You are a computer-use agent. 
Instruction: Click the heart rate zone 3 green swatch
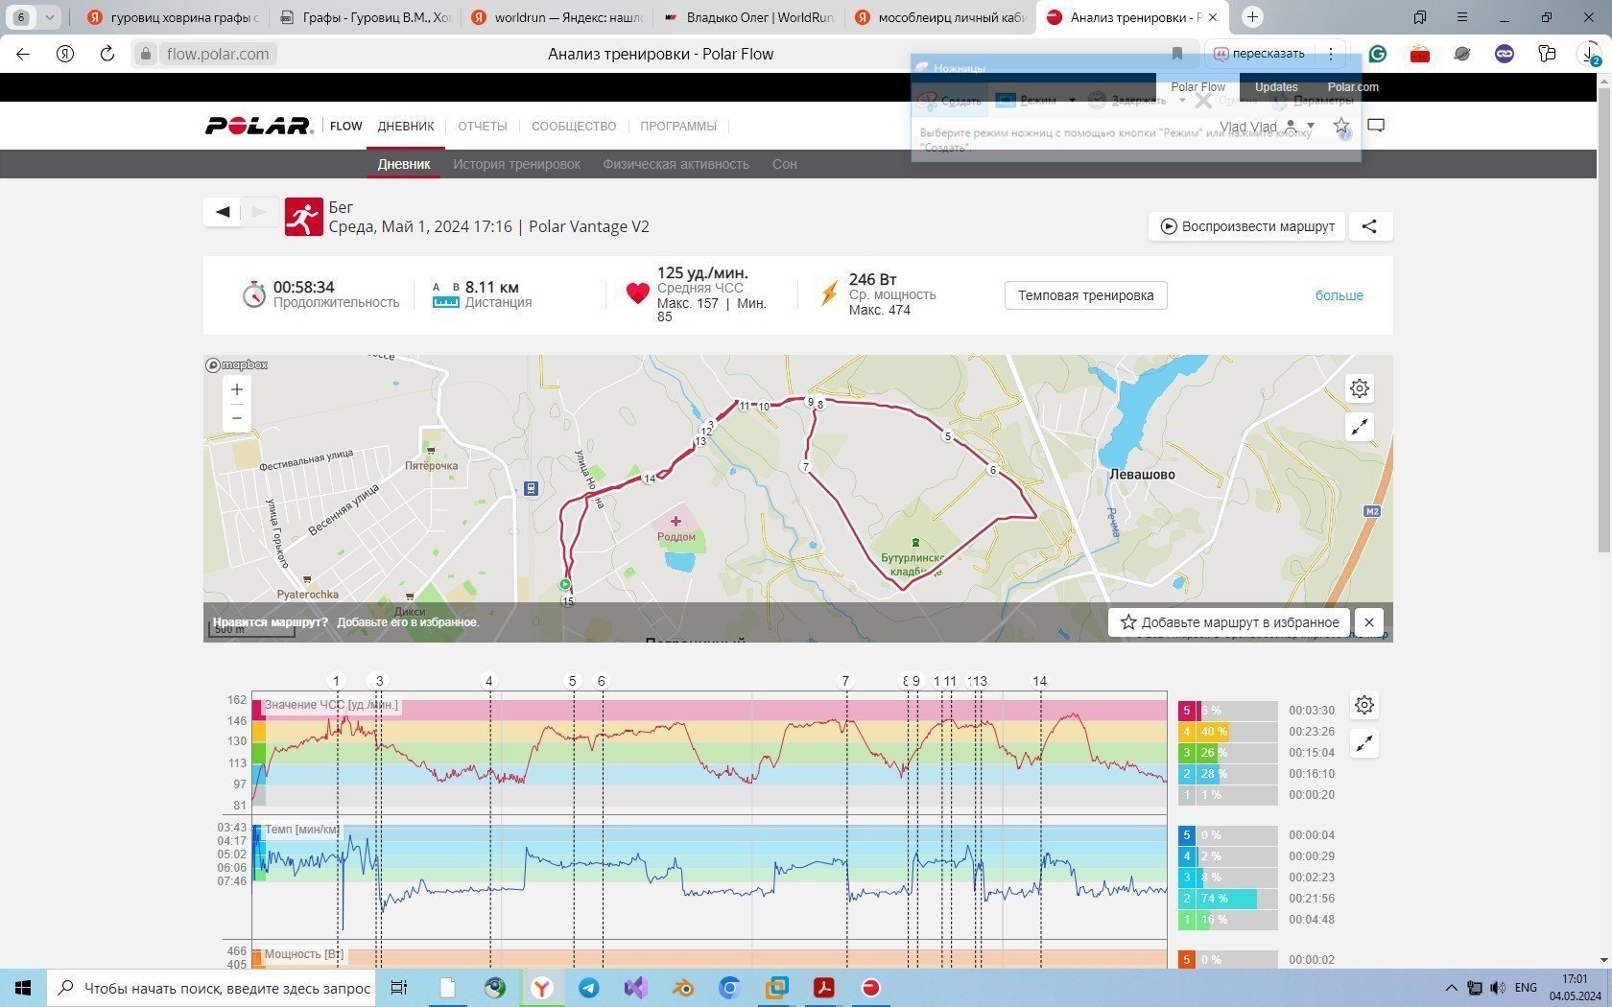point(1187,753)
